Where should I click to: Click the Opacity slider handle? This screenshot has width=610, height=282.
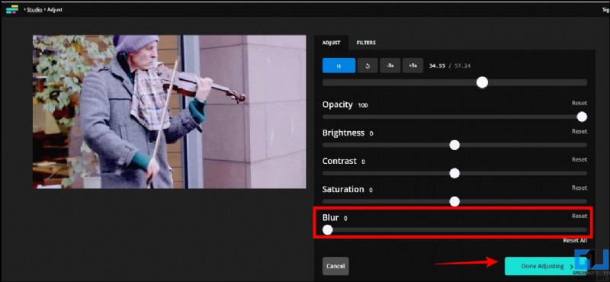(582, 117)
